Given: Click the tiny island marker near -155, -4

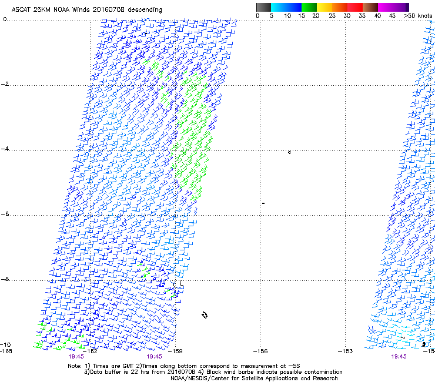Looking at the screenshot, I should click(x=289, y=152).
